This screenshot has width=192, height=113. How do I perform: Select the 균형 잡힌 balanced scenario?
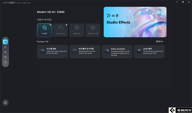[77, 30]
